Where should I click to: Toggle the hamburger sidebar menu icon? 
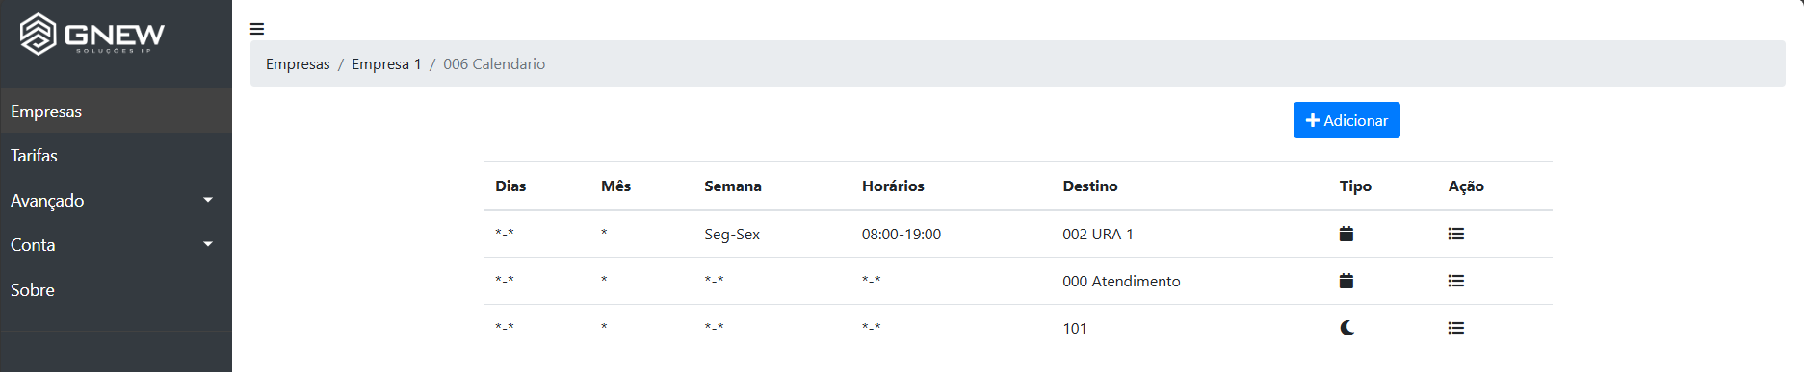click(x=257, y=29)
